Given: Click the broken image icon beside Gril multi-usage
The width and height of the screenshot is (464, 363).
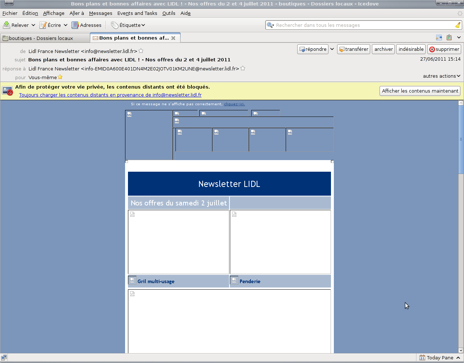Looking at the screenshot, I should pyautogui.click(x=132, y=281).
